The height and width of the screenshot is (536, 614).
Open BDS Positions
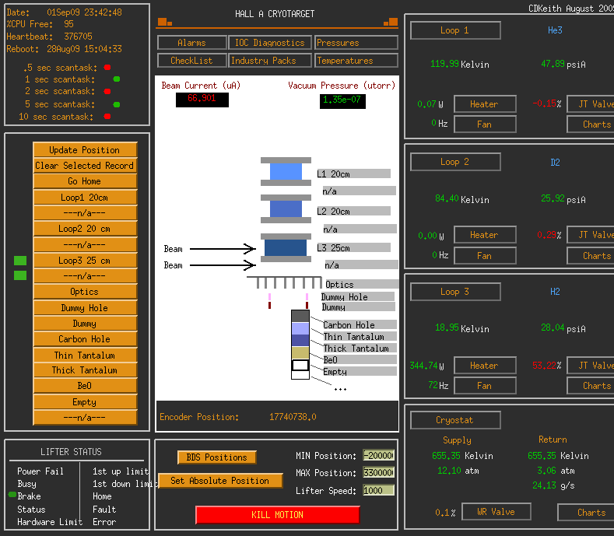point(217,457)
